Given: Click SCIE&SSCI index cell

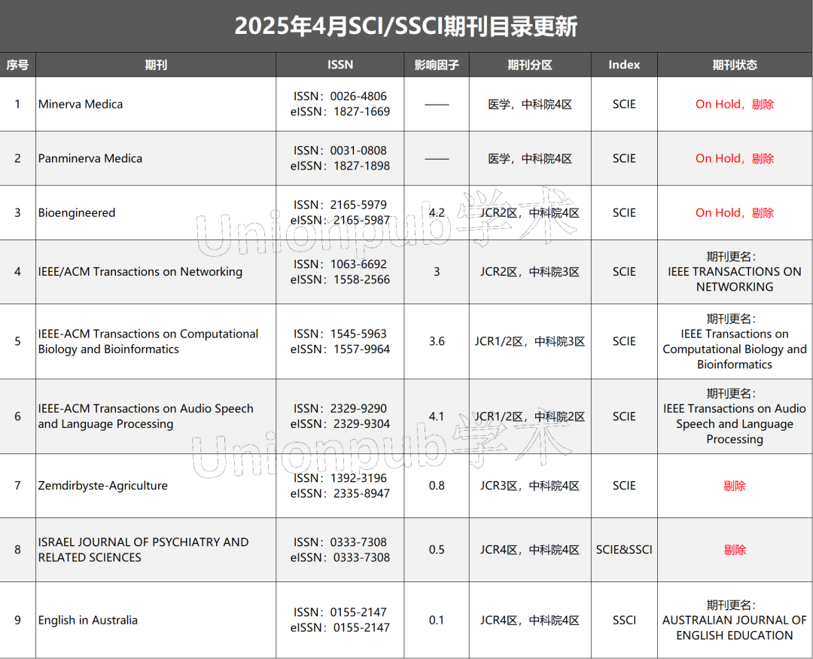Looking at the screenshot, I should coord(624,550).
